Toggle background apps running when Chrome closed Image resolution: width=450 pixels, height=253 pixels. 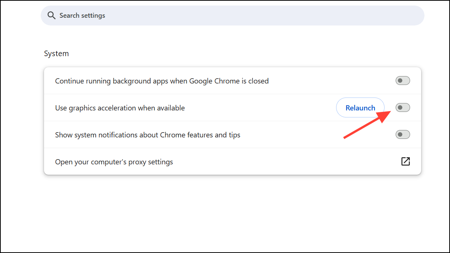(402, 81)
